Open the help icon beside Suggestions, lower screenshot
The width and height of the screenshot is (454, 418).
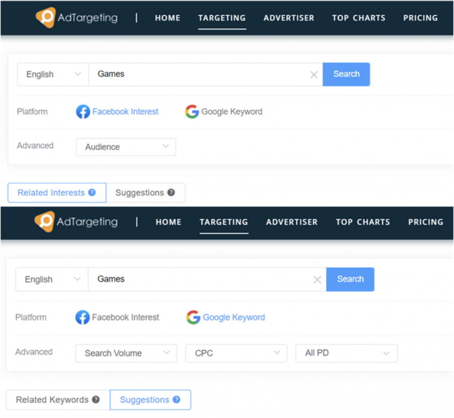tap(176, 400)
